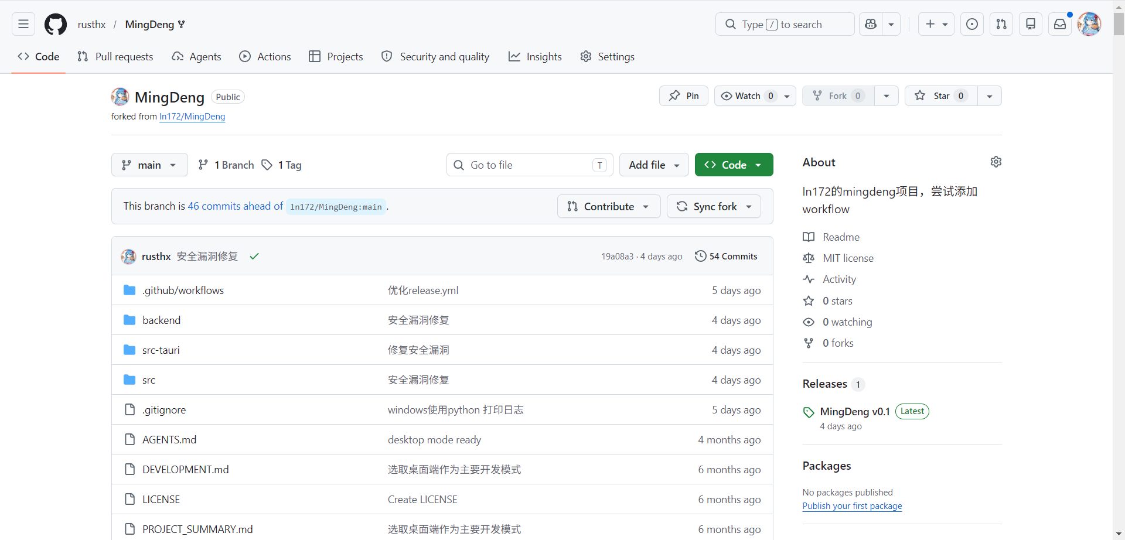The image size is (1125, 540).
Task: Open the green Code dropdown
Action: click(x=734, y=165)
